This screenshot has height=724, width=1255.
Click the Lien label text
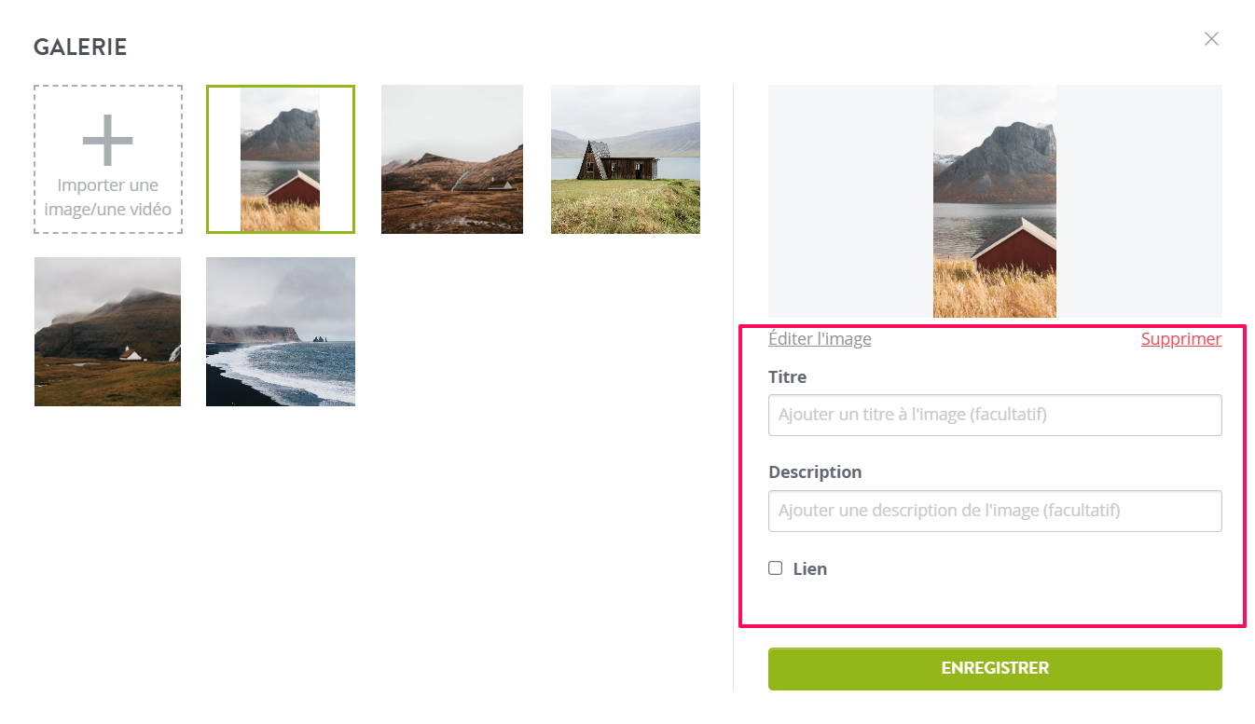(x=810, y=569)
